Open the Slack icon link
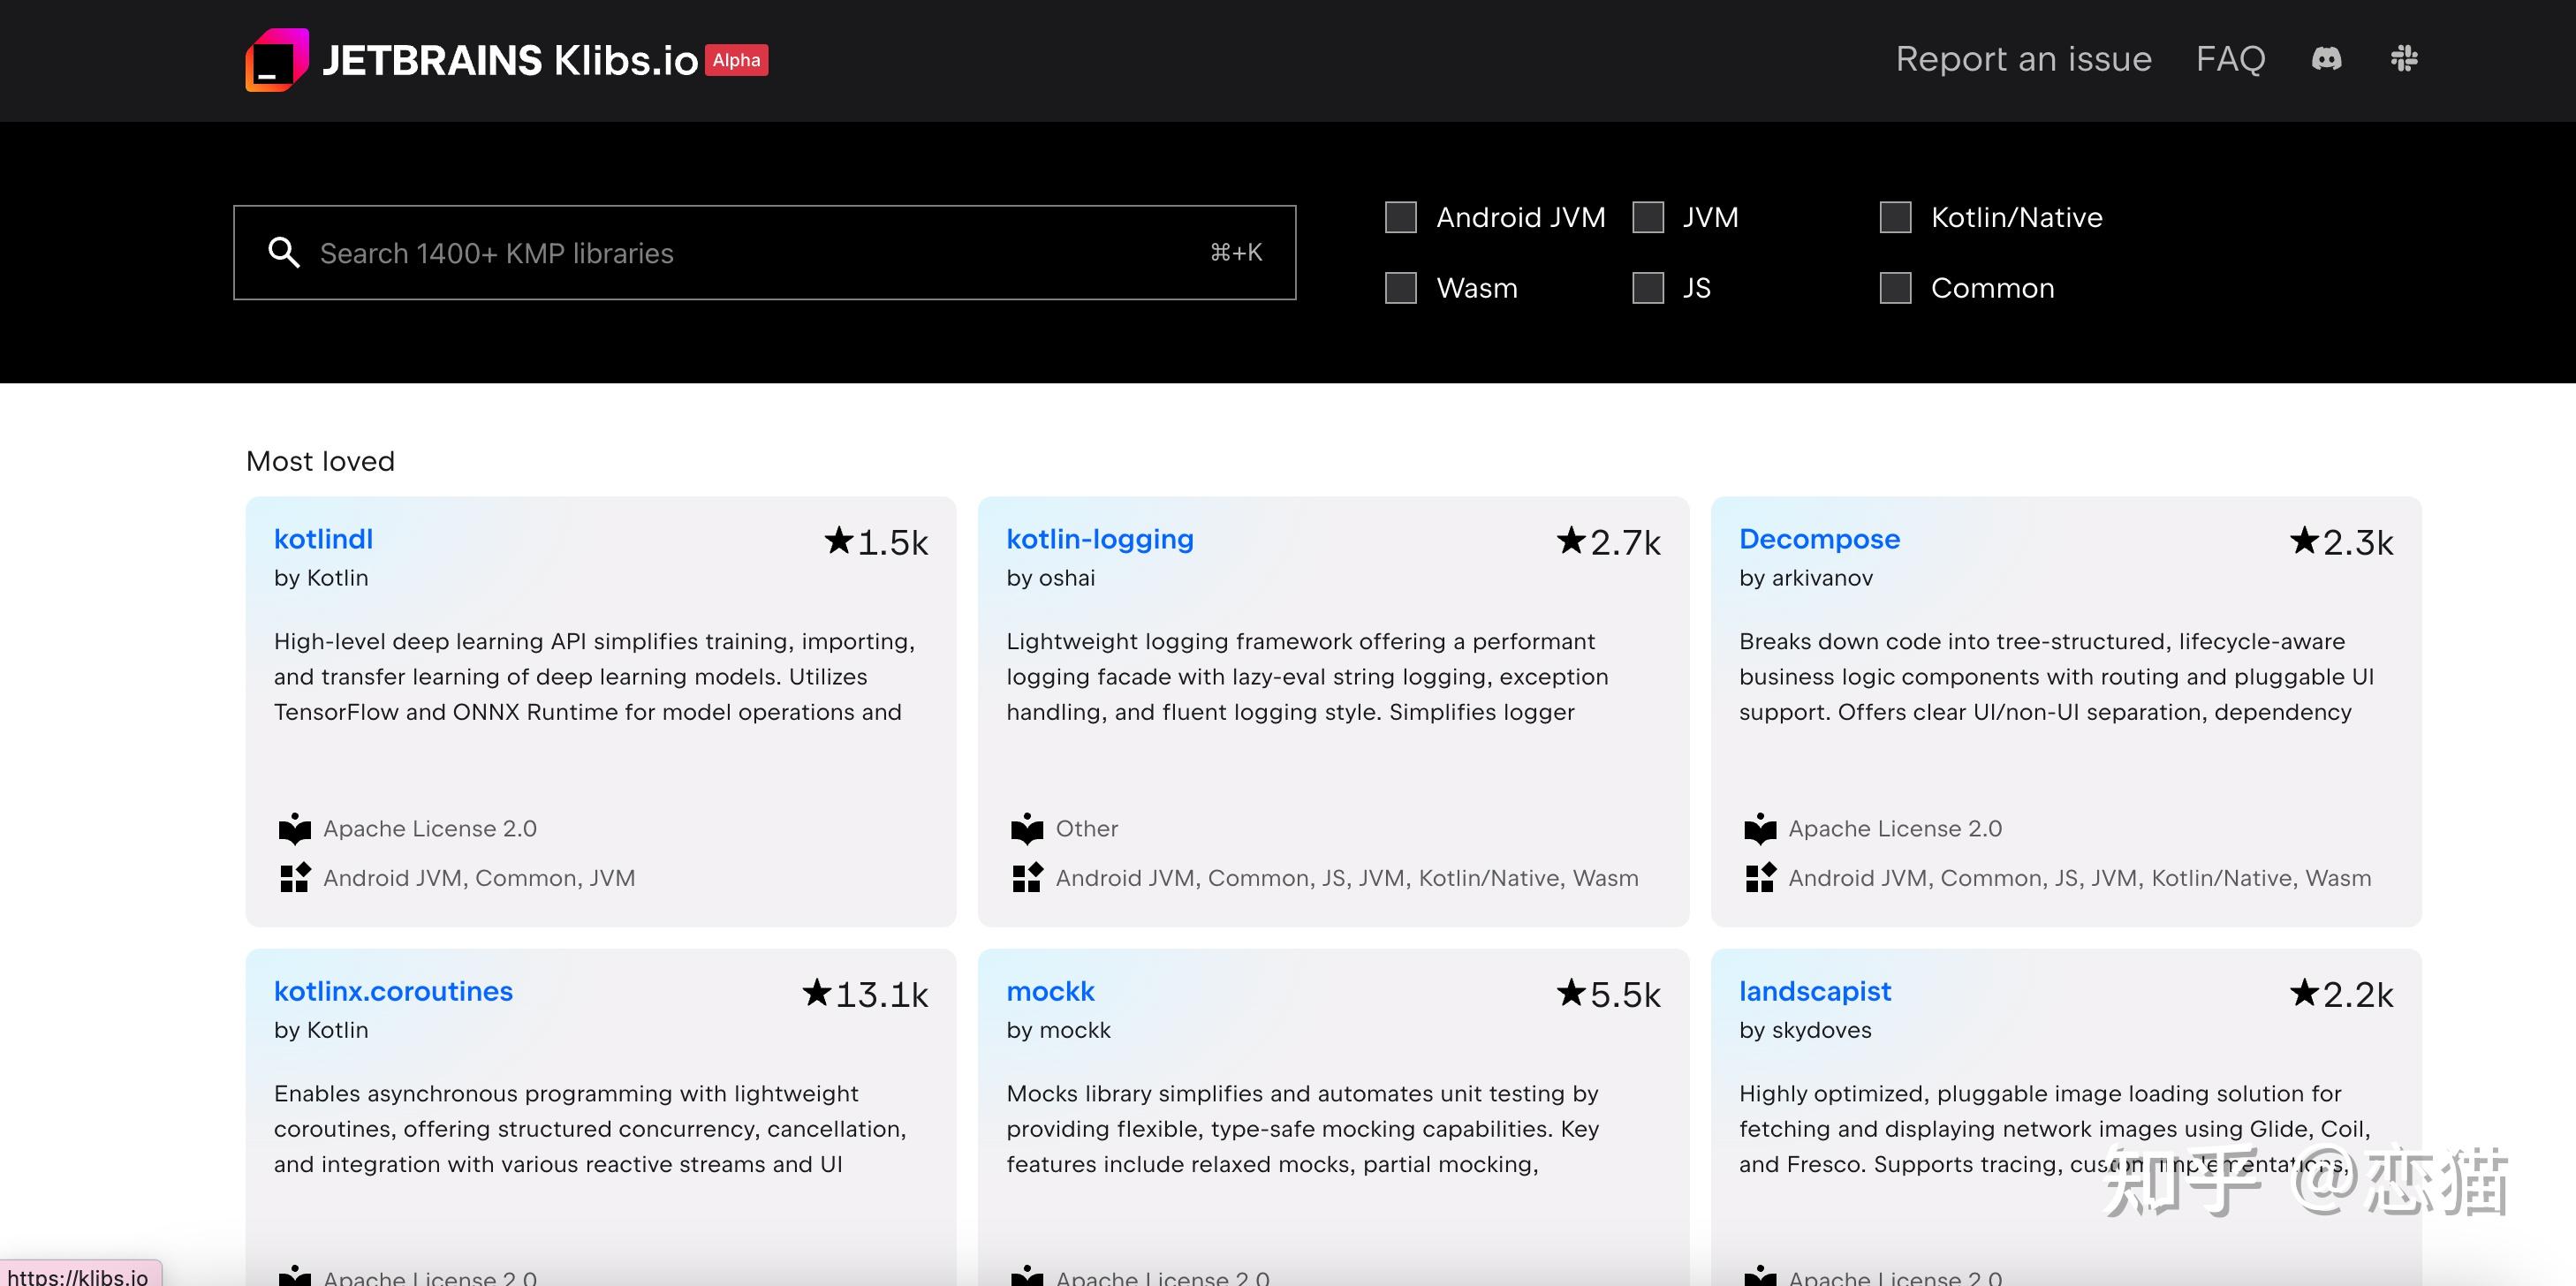Image resolution: width=2576 pixels, height=1286 pixels. click(2404, 59)
